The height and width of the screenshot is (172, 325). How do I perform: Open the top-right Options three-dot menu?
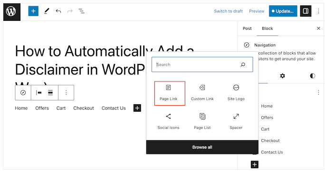[318, 11]
